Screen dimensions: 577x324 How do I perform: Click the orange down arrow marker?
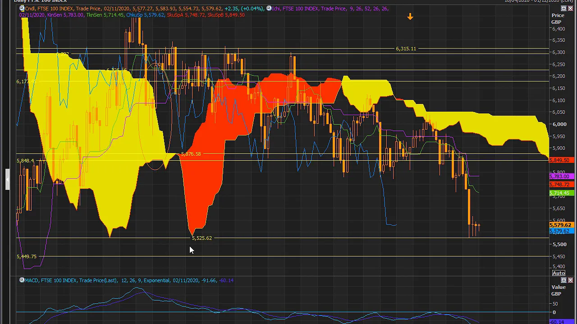click(410, 17)
